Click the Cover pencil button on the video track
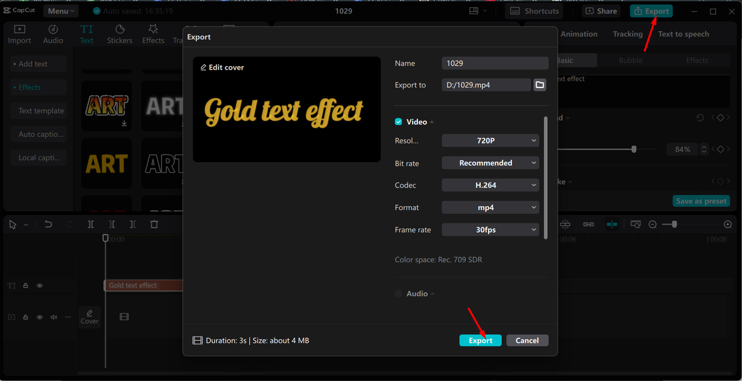This screenshot has height=381, width=742. click(89, 317)
